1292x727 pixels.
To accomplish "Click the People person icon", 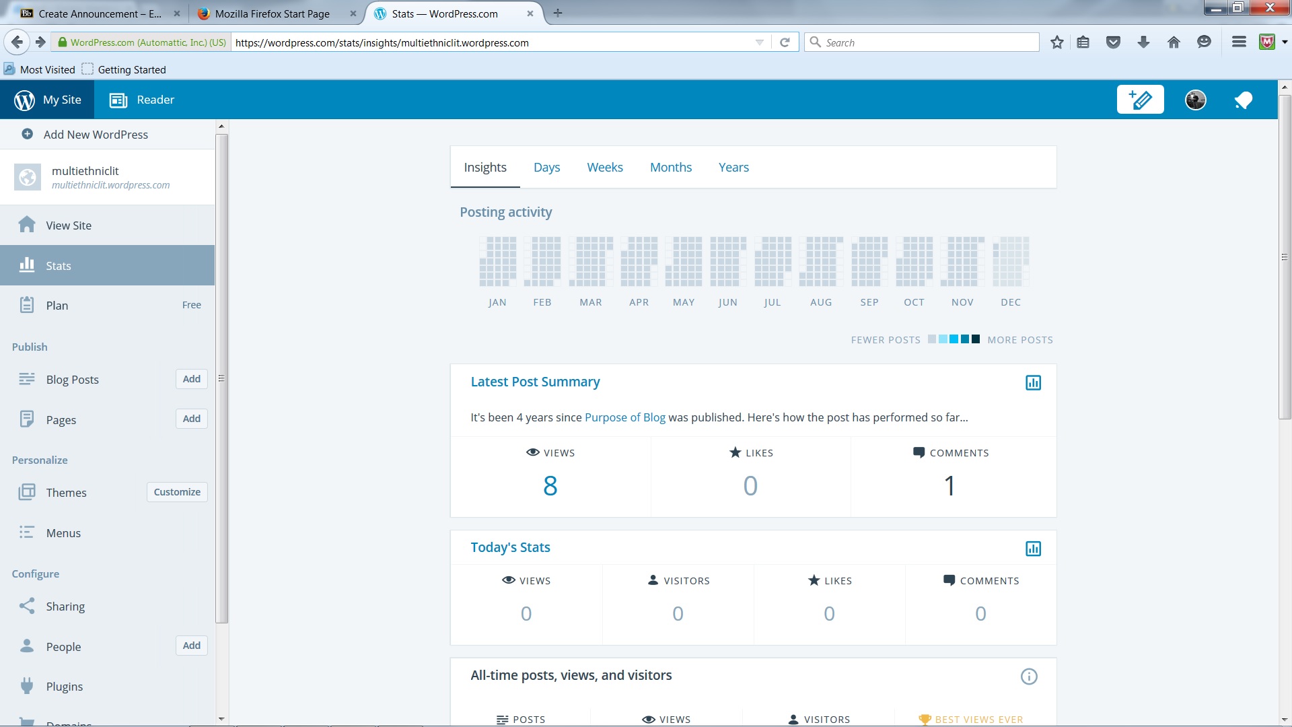I will coord(27,646).
